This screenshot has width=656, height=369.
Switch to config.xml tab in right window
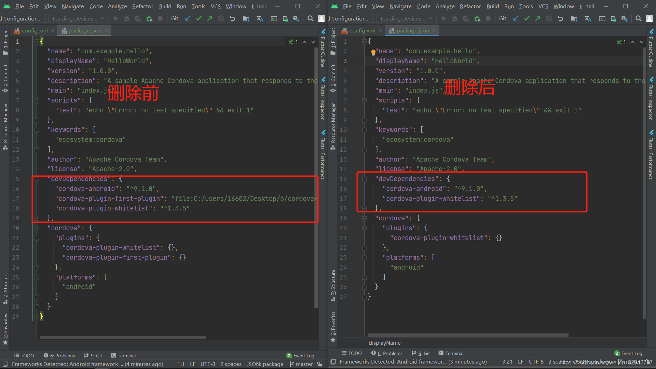tap(362, 31)
